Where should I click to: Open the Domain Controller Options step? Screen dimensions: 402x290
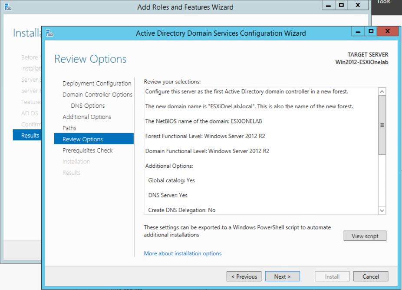pos(96,94)
